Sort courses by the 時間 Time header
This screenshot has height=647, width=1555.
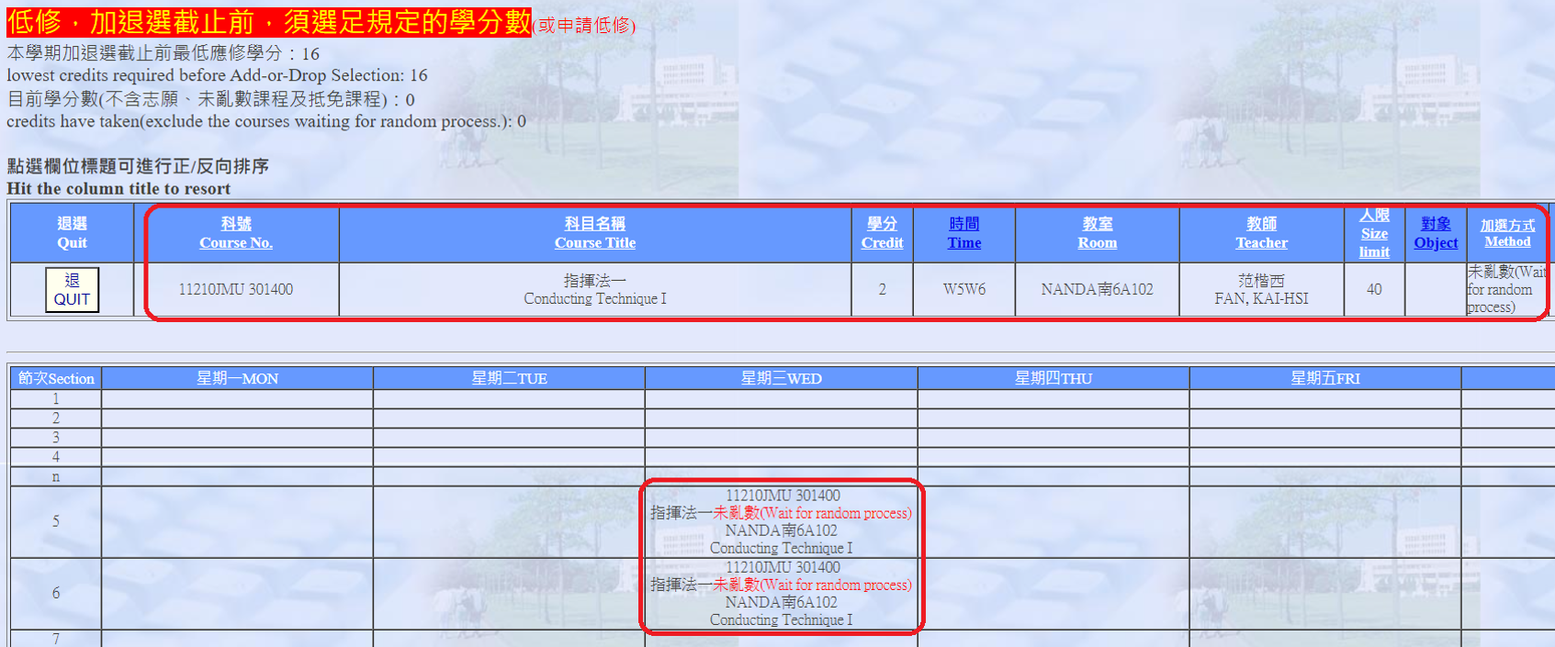(964, 234)
